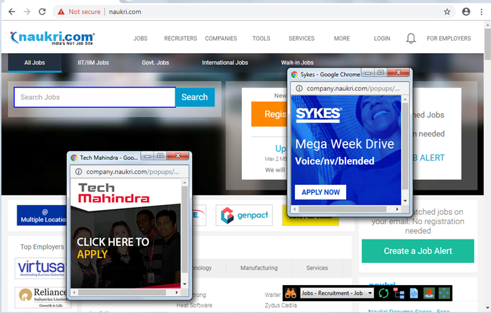Click Tech Mahindra popup horizontal scroll left arrow
This screenshot has width=491, height=313.
point(74,292)
